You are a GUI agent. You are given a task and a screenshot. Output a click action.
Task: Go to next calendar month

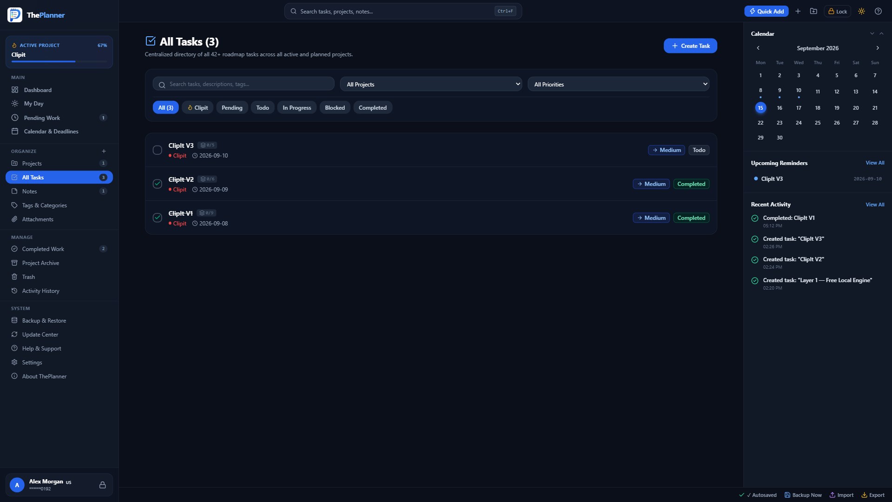878,48
